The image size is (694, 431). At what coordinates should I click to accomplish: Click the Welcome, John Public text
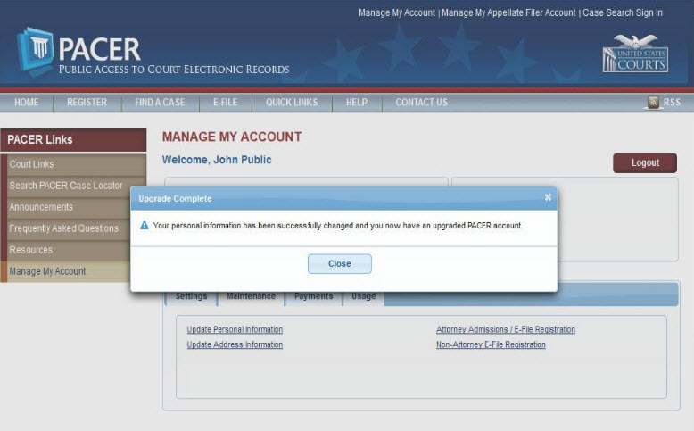217,160
